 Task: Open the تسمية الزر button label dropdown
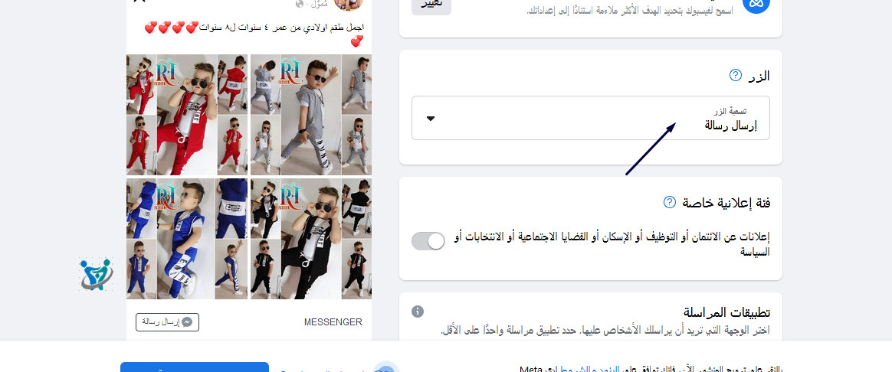[591, 118]
